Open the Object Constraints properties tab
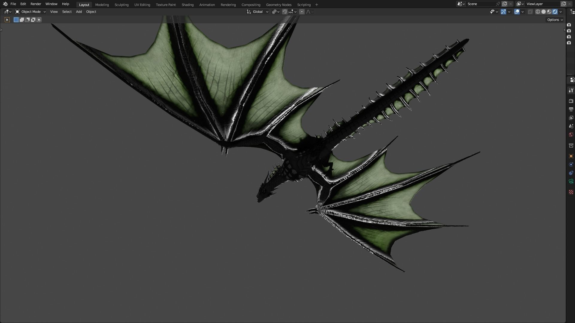 571,173
